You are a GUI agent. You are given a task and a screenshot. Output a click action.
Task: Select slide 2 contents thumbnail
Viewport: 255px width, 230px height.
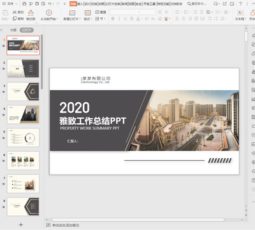(x=23, y=68)
